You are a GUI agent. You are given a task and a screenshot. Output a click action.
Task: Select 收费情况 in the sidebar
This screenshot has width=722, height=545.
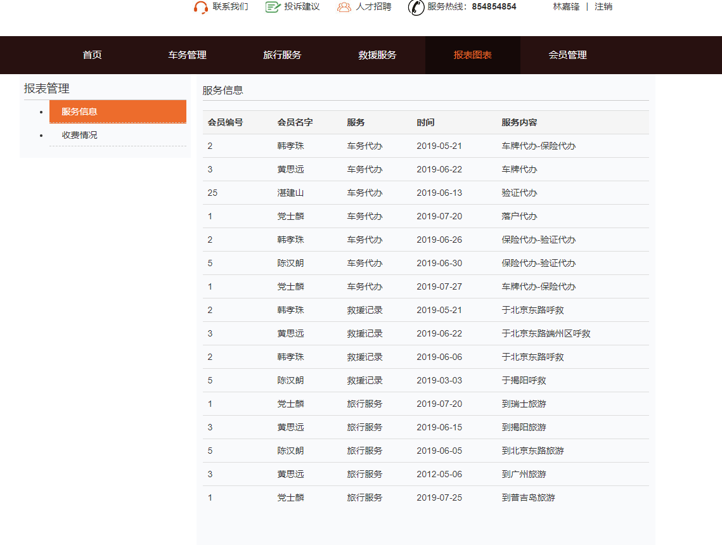pyautogui.click(x=78, y=134)
